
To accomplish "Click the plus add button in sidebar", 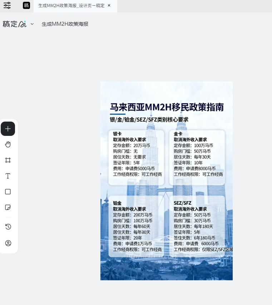I will tap(8, 129).
